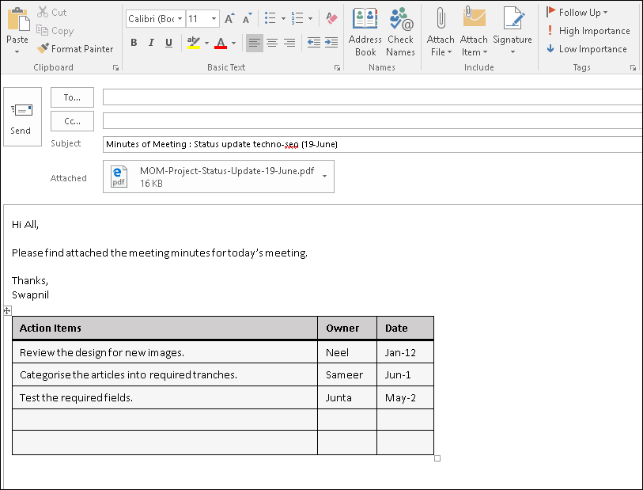Image resolution: width=643 pixels, height=490 pixels.
Task: Select the MOM-Project-Status-Update-19-June.pdf attachment
Action: coord(218,177)
